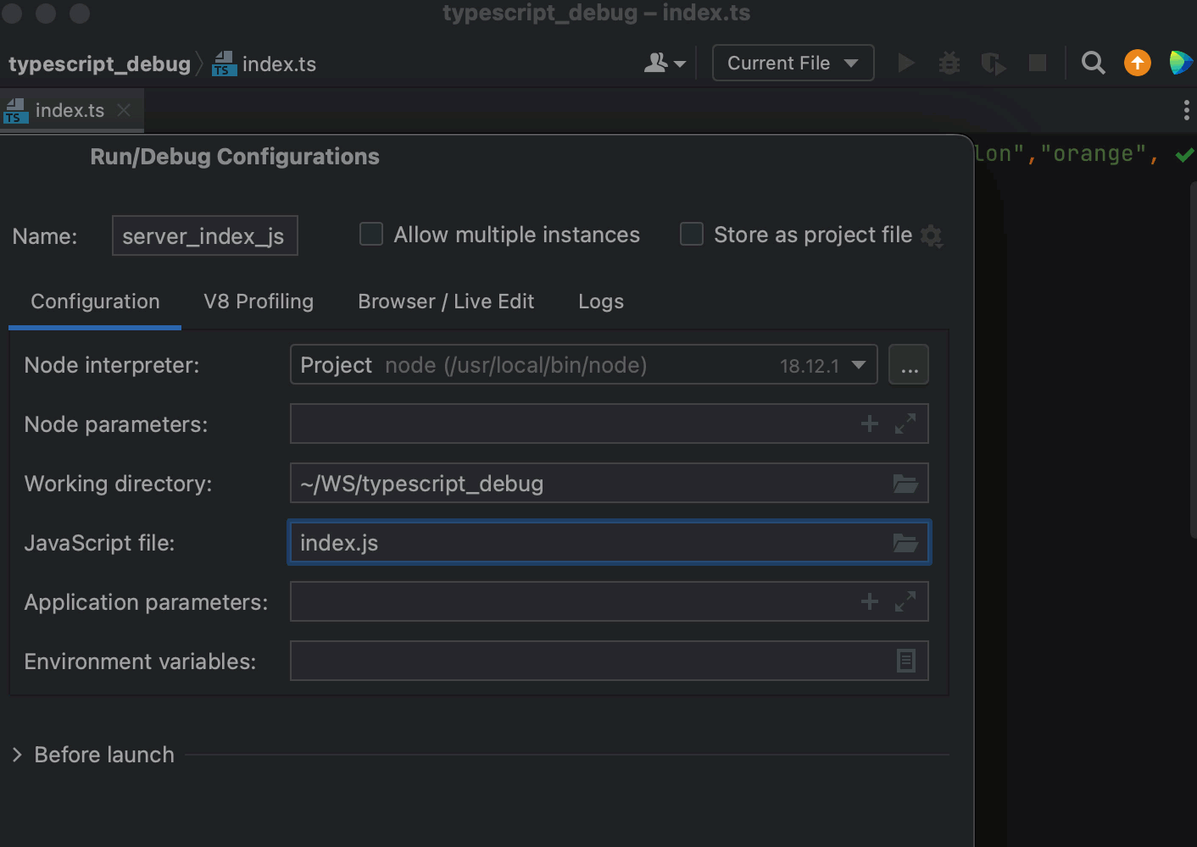Expand the Before launch section

click(x=17, y=755)
